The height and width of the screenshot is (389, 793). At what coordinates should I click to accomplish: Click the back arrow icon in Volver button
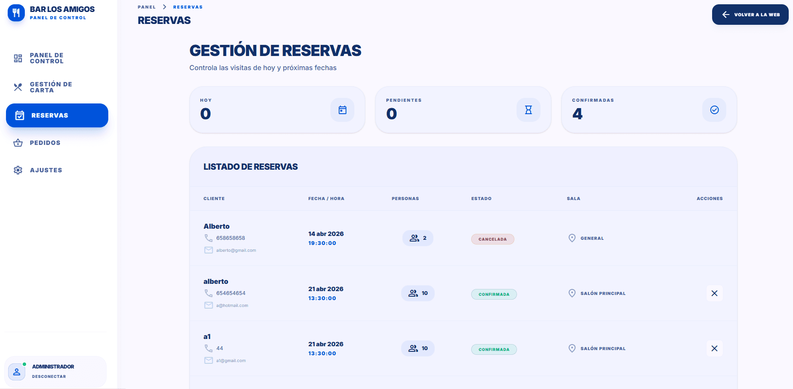click(726, 15)
